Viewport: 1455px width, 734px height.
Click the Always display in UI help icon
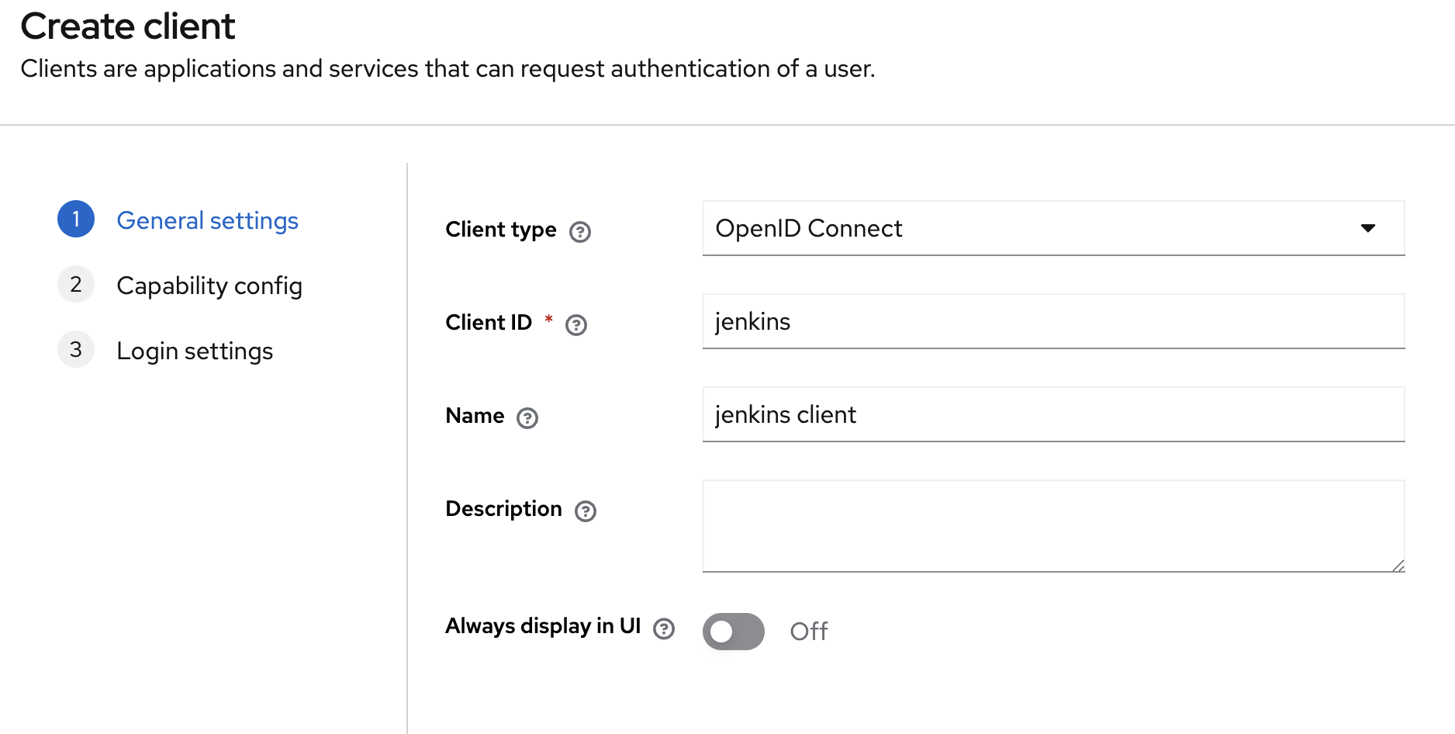tap(664, 628)
